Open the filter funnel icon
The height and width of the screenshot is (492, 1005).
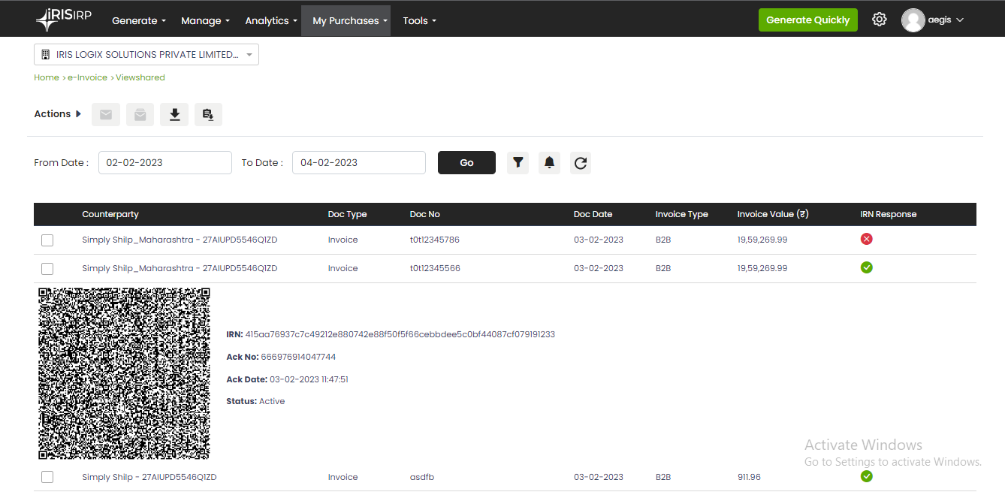[x=518, y=162]
